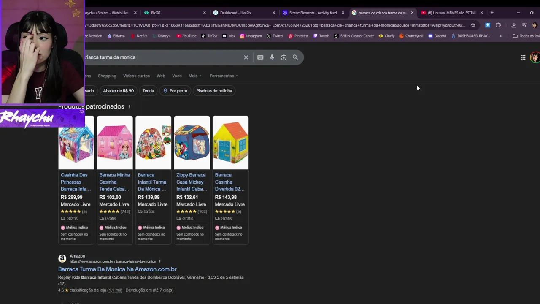Clear the search box text
Screen dimensions: 540x304
click(246, 57)
